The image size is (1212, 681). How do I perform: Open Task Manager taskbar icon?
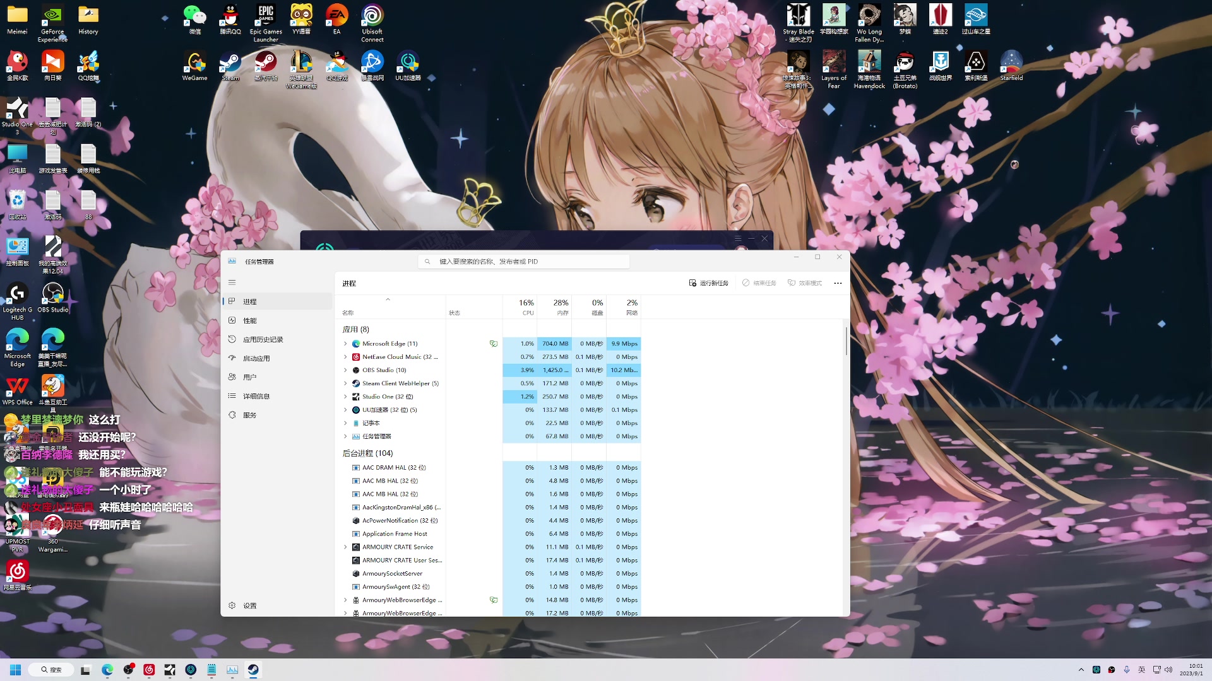pyautogui.click(x=232, y=670)
